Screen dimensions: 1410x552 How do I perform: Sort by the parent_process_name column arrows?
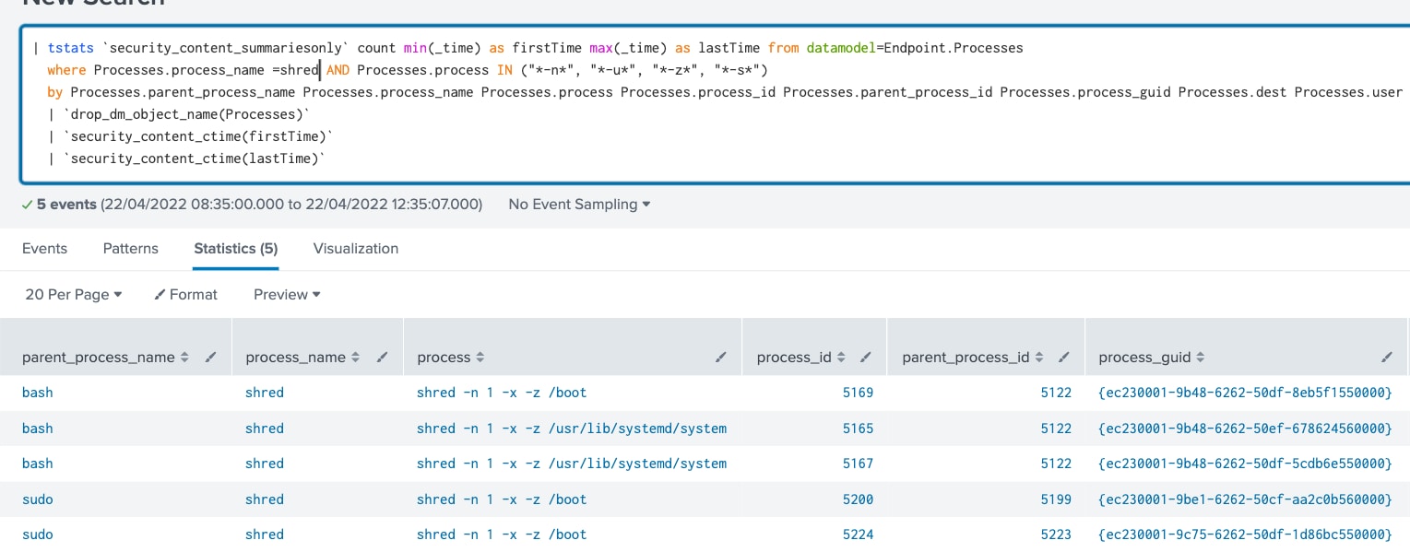tap(185, 358)
